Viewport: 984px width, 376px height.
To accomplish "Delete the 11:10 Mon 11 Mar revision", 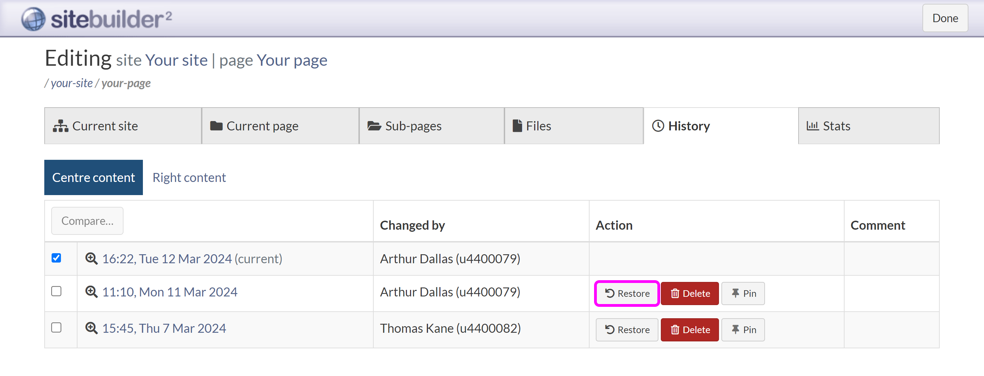I will [690, 293].
